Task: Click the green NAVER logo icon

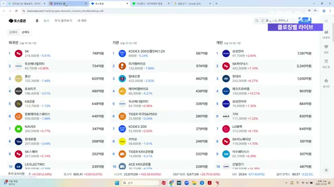Action: [x=19, y=129]
